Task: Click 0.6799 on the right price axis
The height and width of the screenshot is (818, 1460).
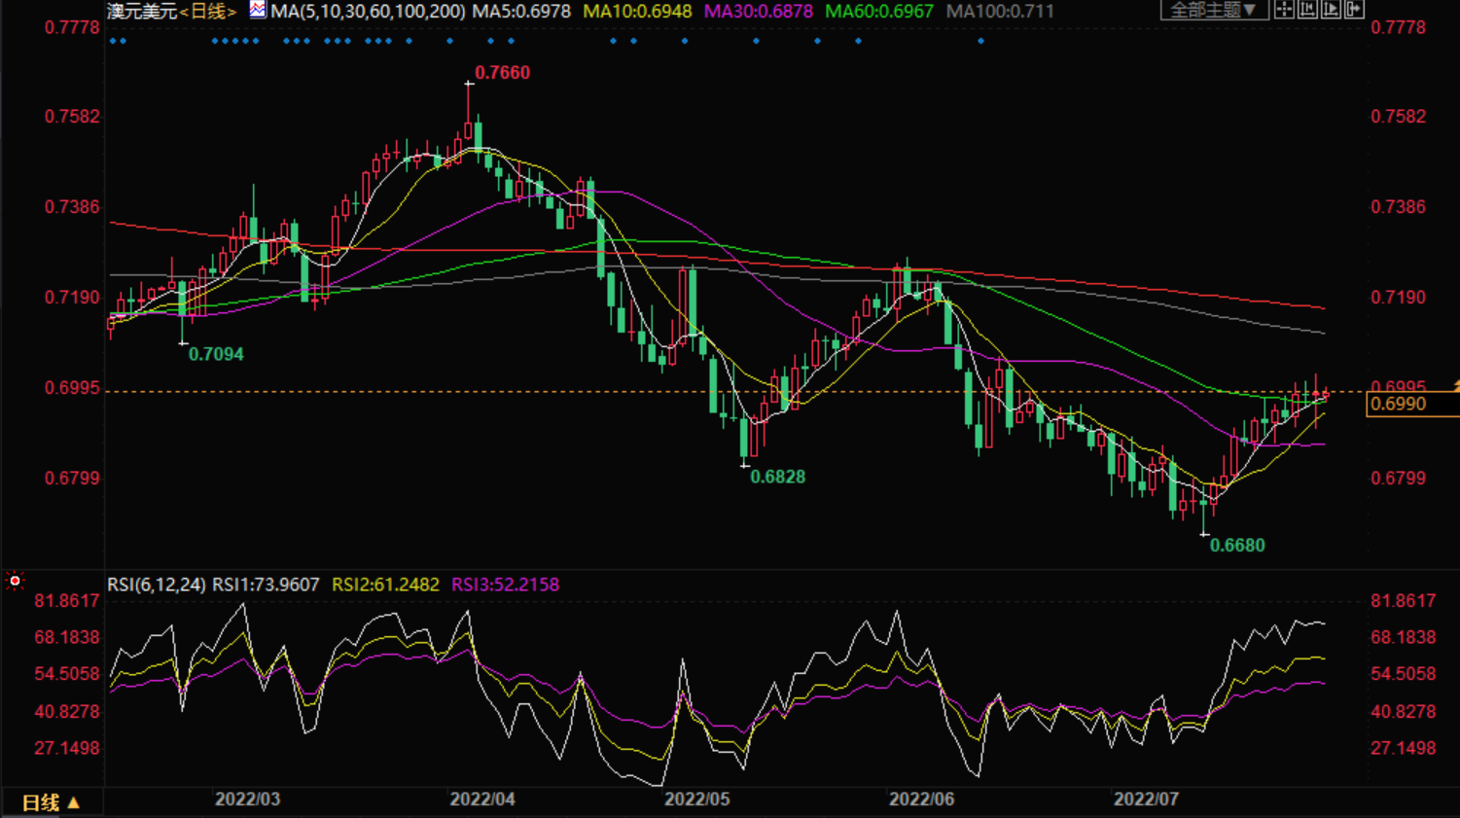Action: pyautogui.click(x=1398, y=479)
